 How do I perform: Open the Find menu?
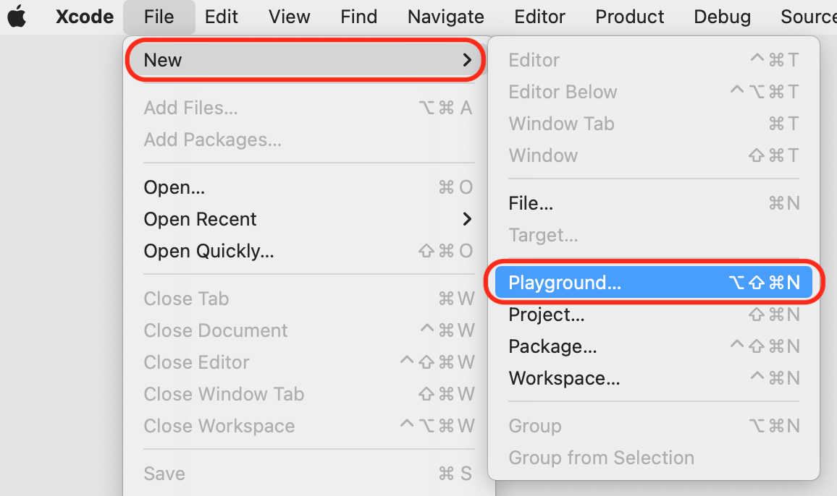(358, 17)
